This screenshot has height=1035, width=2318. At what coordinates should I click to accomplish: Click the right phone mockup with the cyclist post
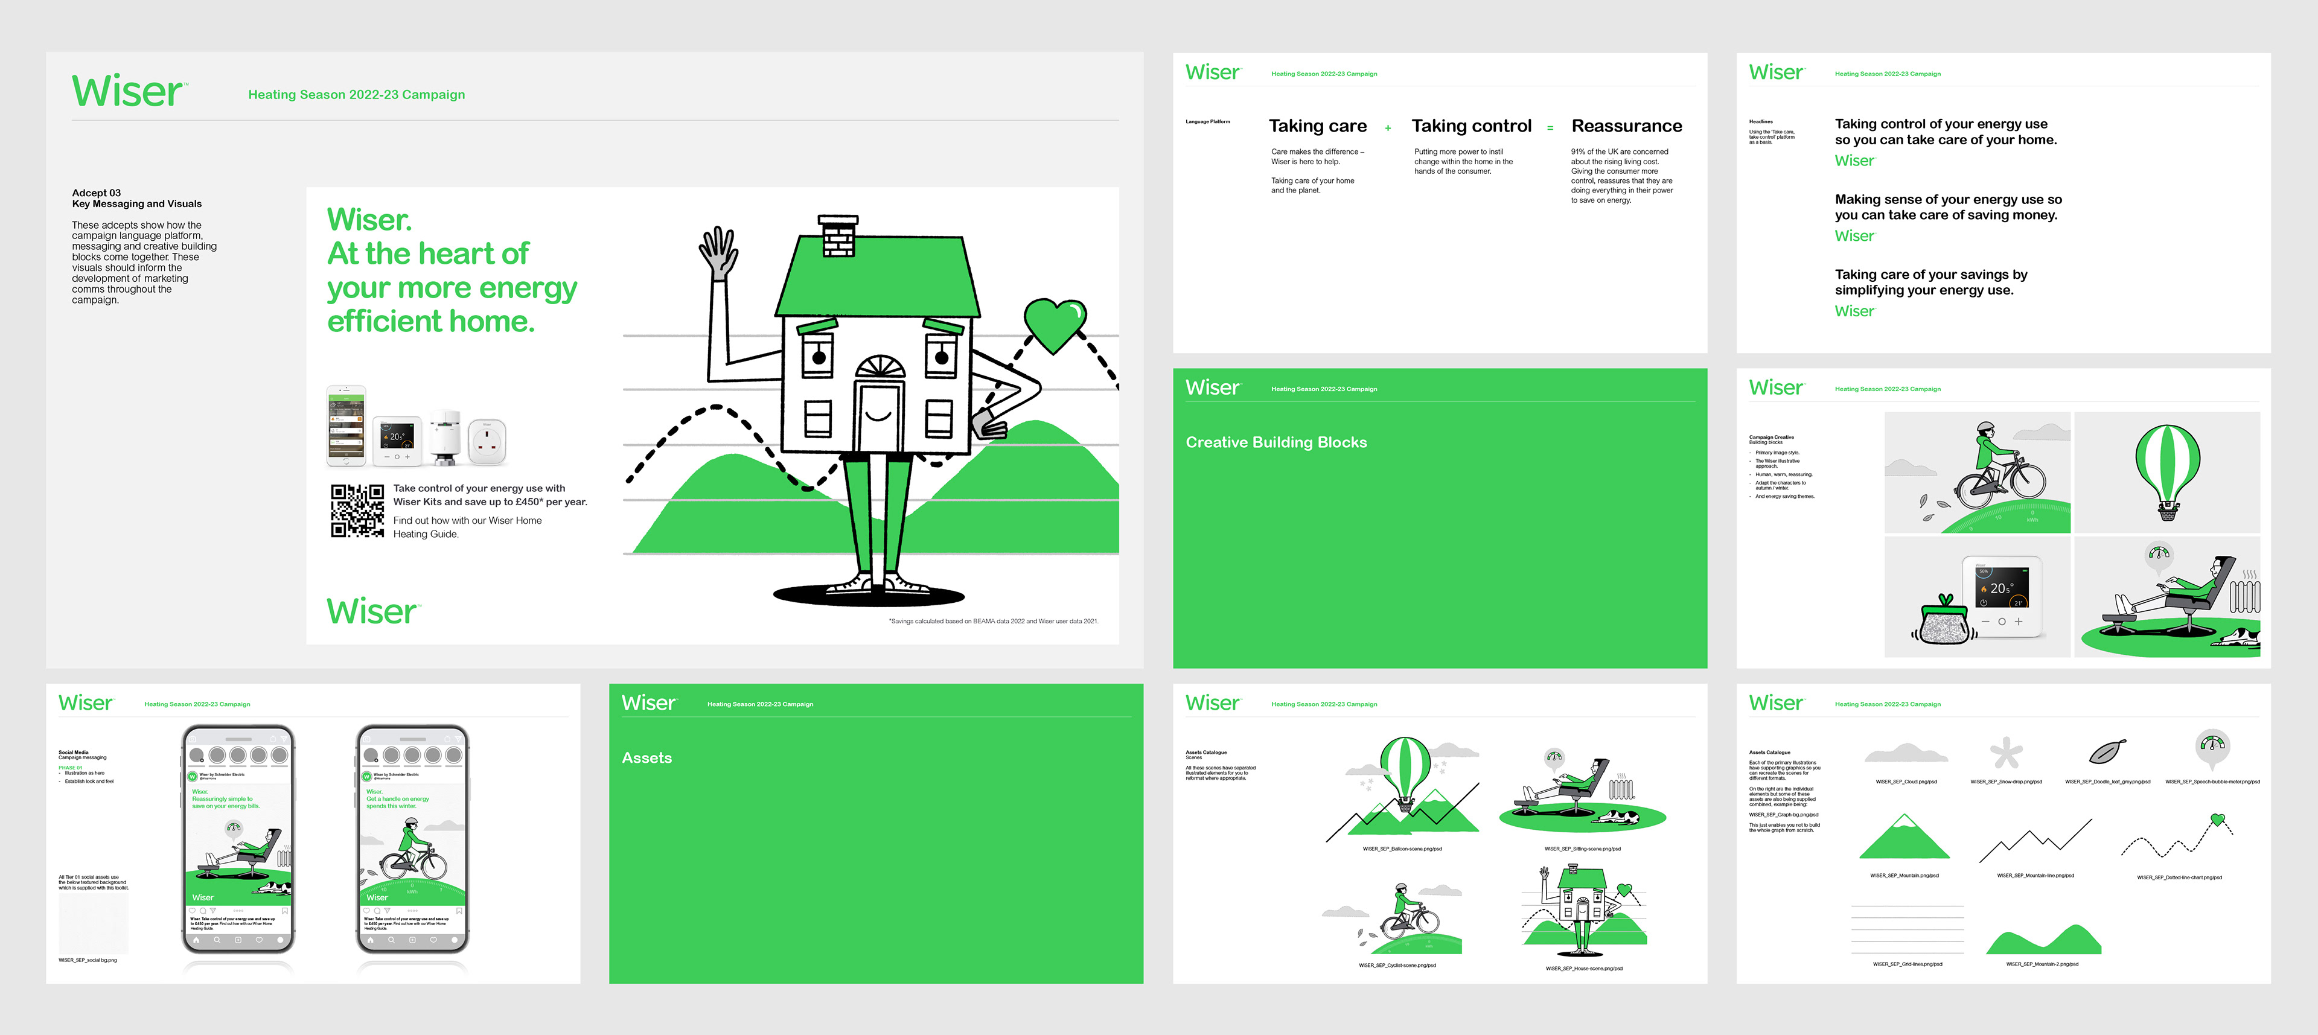click(412, 839)
